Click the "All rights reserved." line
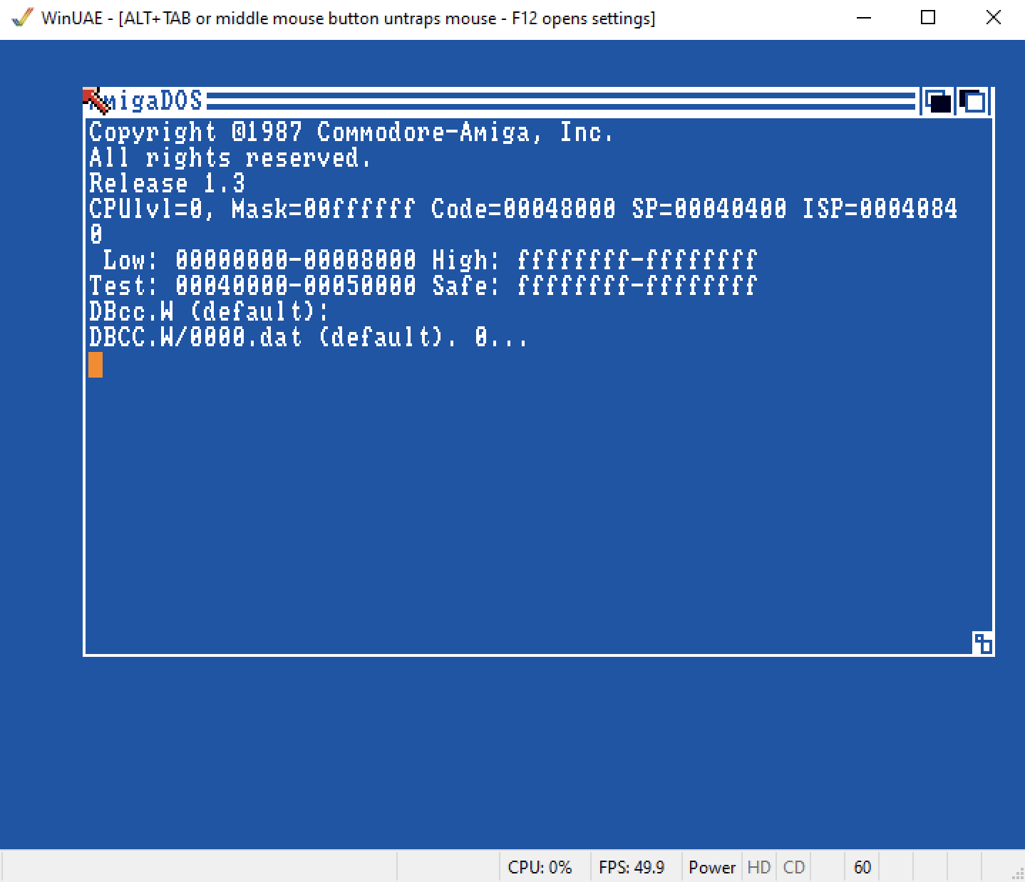 230,158
